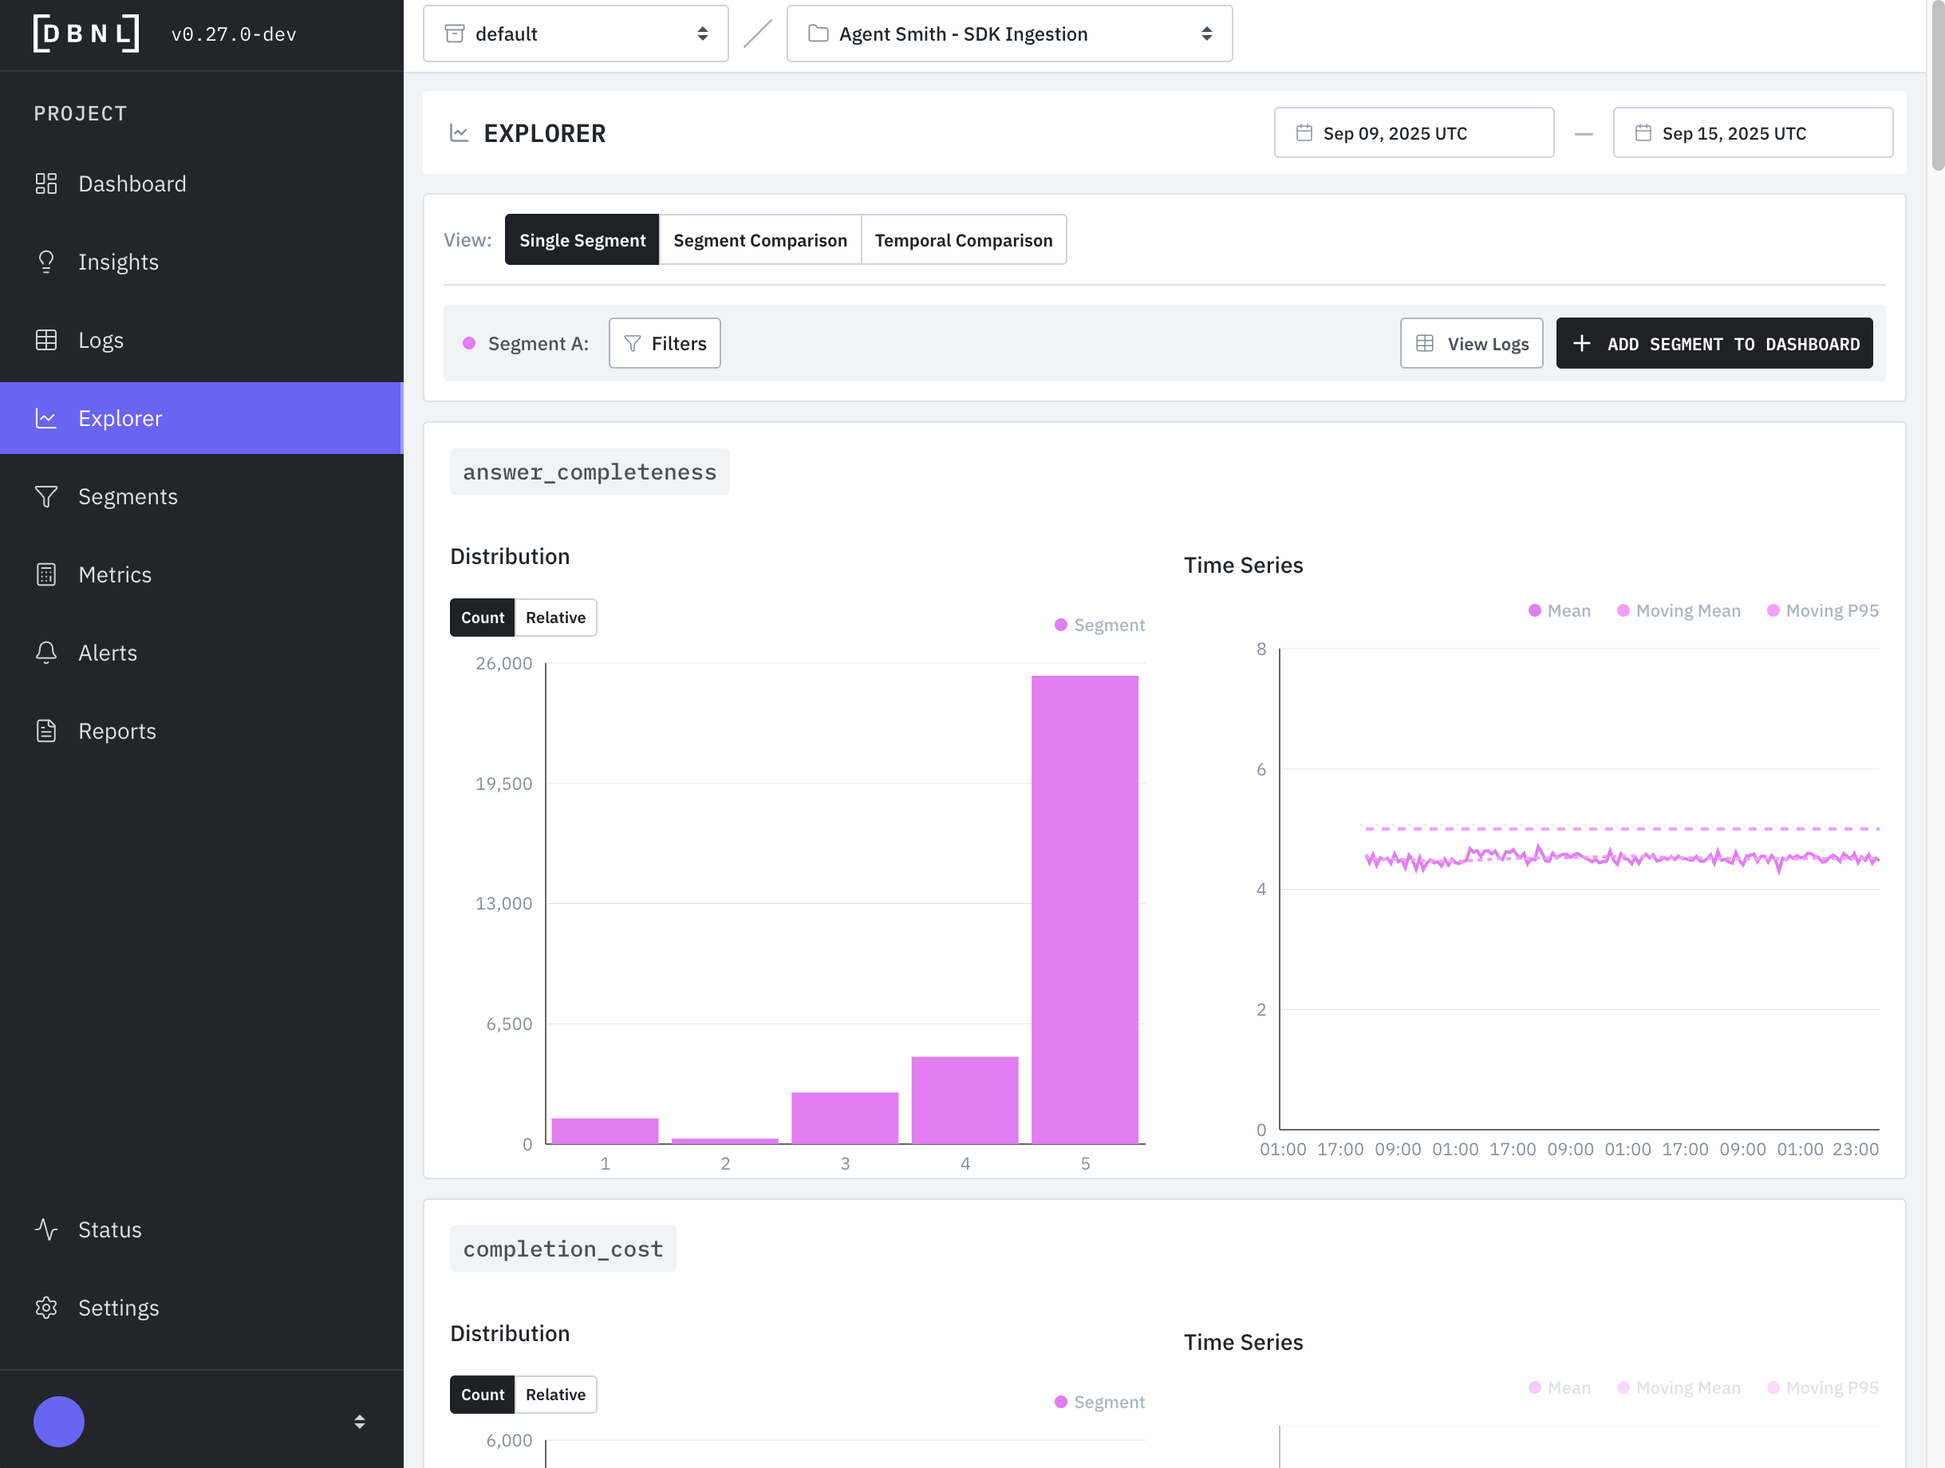The width and height of the screenshot is (1945, 1468).
Task: Open the Filters button for Segment A
Action: [664, 344]
